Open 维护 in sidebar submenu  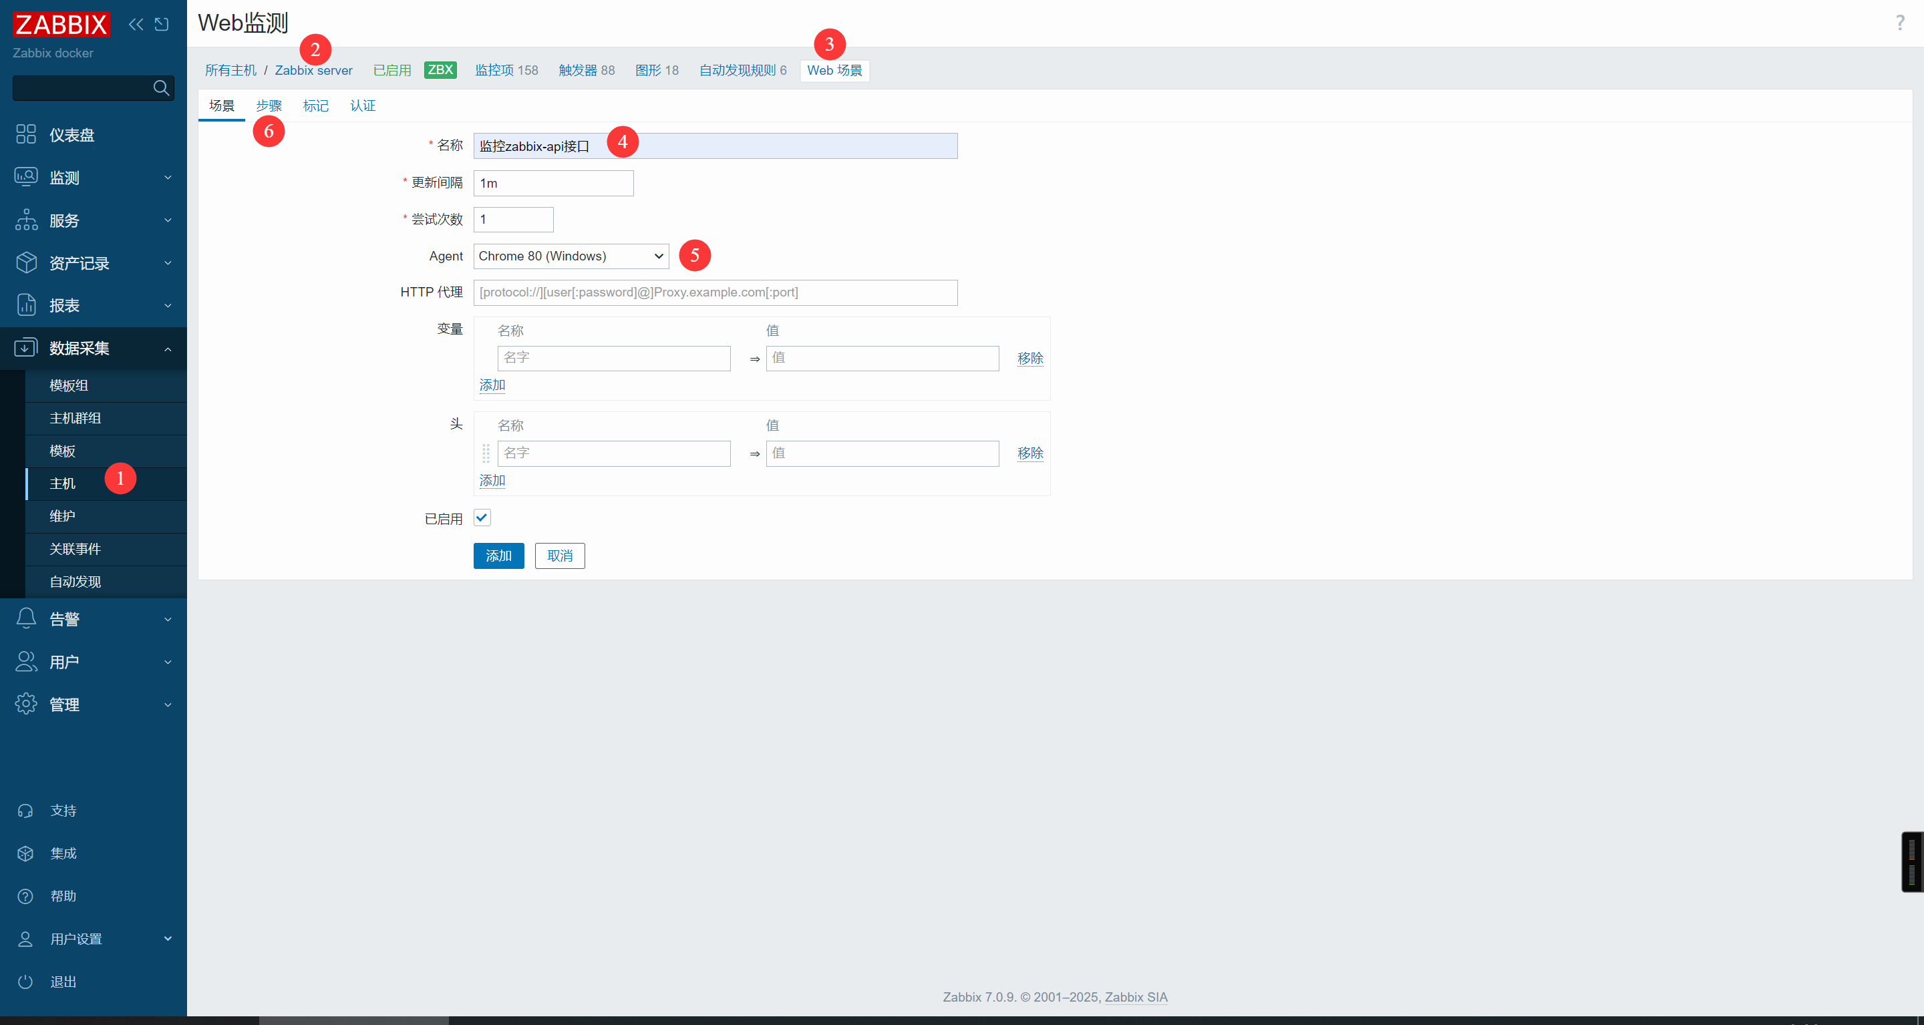click(106, 517)
